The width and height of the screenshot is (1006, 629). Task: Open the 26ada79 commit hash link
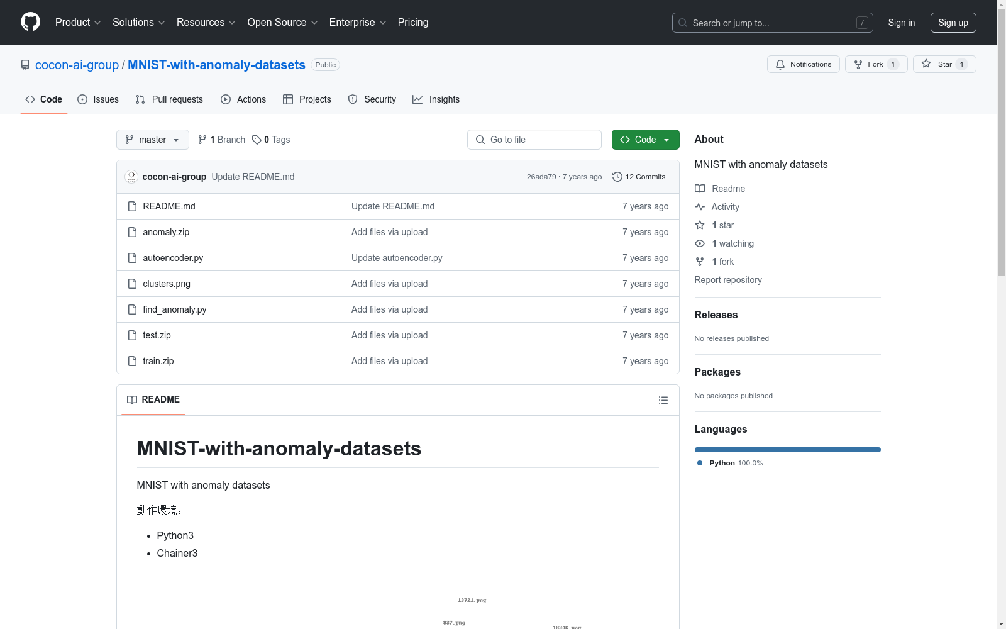[541, 177]
